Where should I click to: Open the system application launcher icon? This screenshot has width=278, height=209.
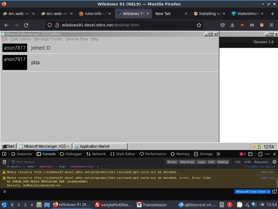[4, 205]
